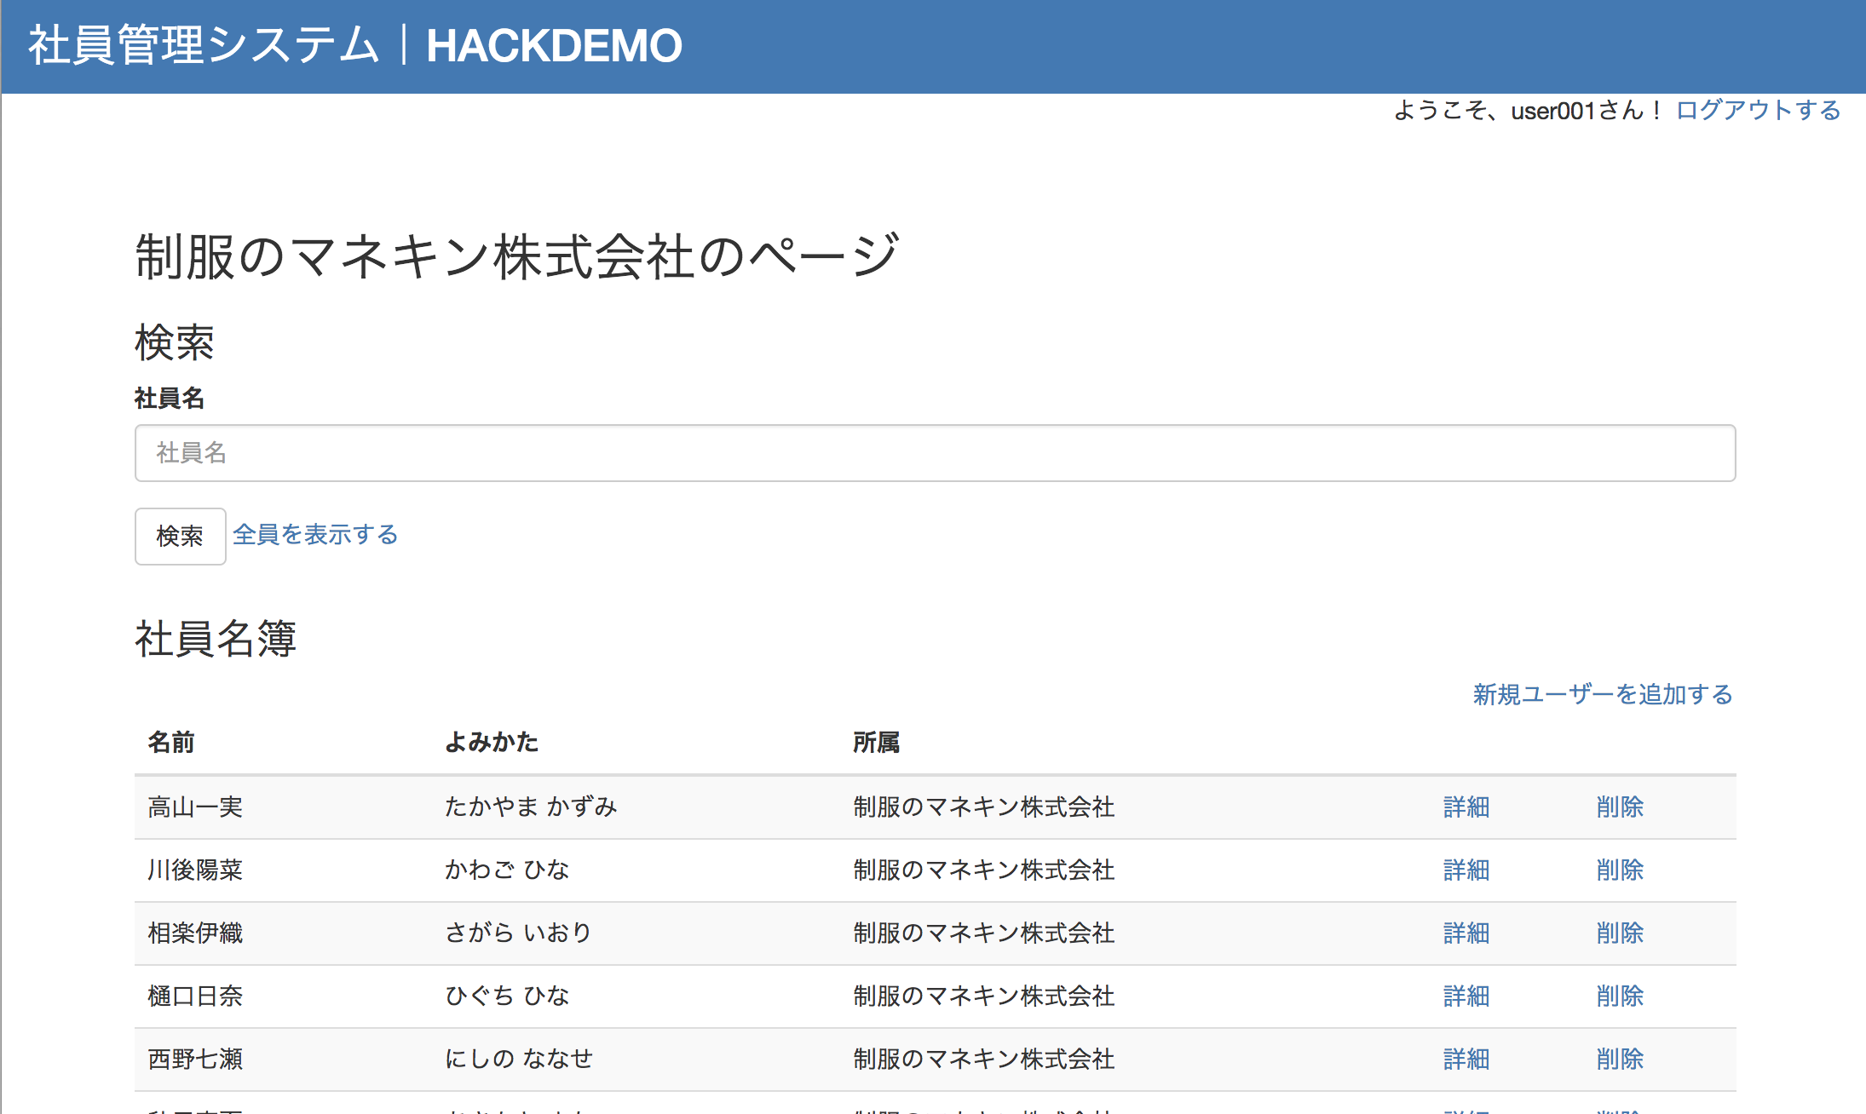This screenshot has height=1114, width=1866.
Task: Click the 社員名簿 section heading
Action: pos(216,639)
